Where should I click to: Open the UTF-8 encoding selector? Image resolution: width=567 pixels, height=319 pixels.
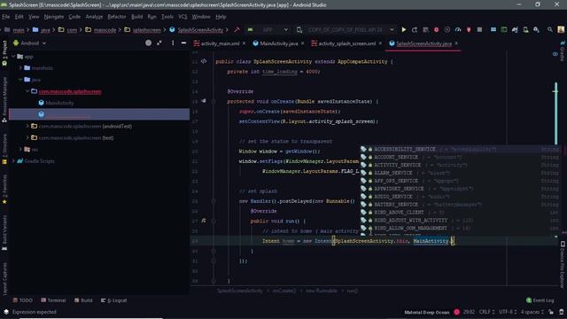point(508,312)
